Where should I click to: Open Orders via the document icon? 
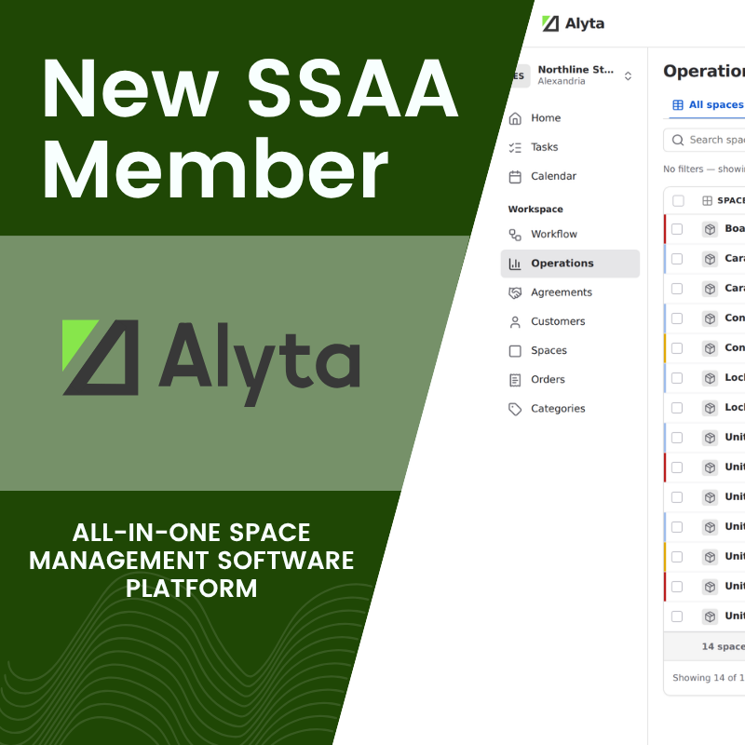(x=515, y=380)
